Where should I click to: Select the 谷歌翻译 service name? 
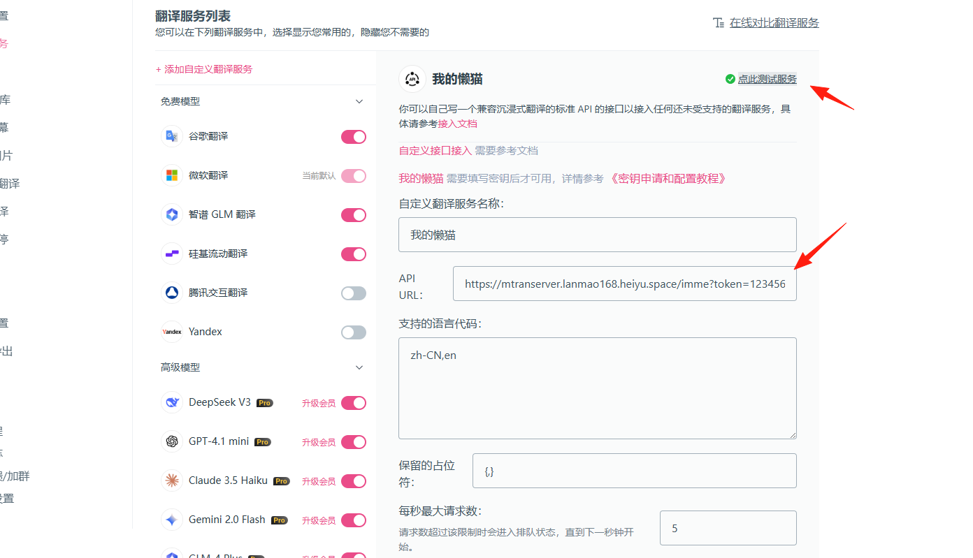pyautogui.click(x=208, y=136)
